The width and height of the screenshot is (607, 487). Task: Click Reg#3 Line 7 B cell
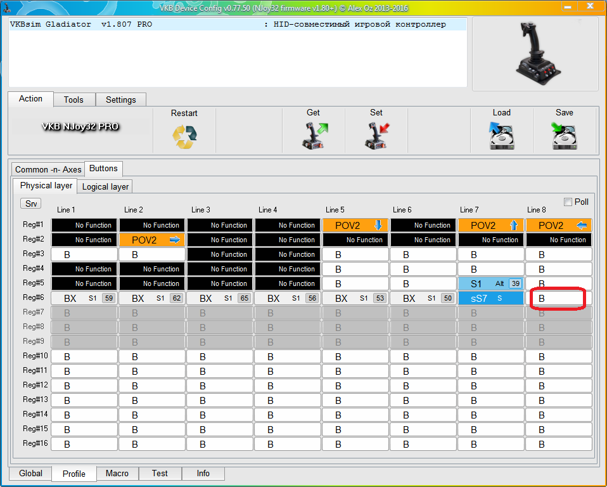click(490, 254)
